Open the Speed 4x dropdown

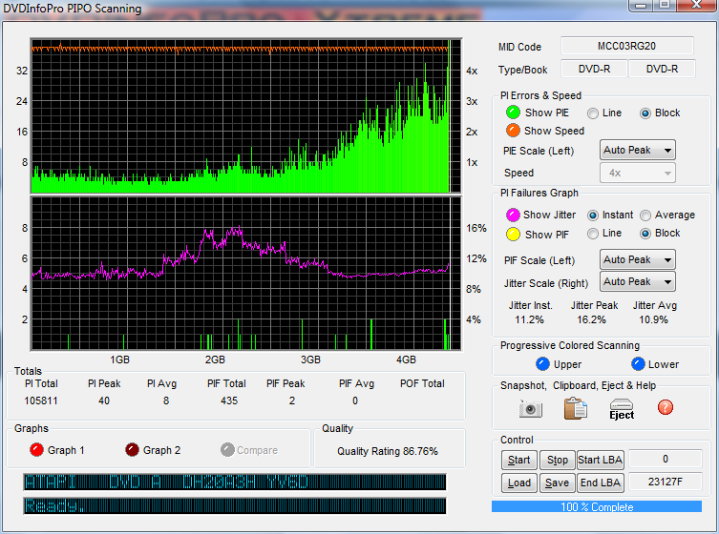tap(638, 173)
